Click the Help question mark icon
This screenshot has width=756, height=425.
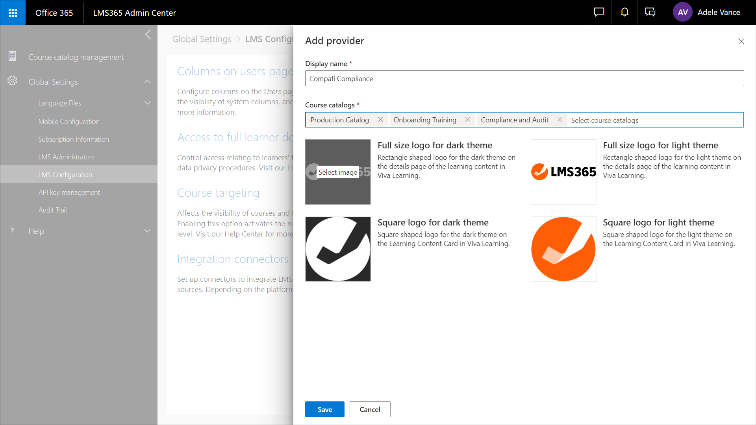click(x=12, y=231)
